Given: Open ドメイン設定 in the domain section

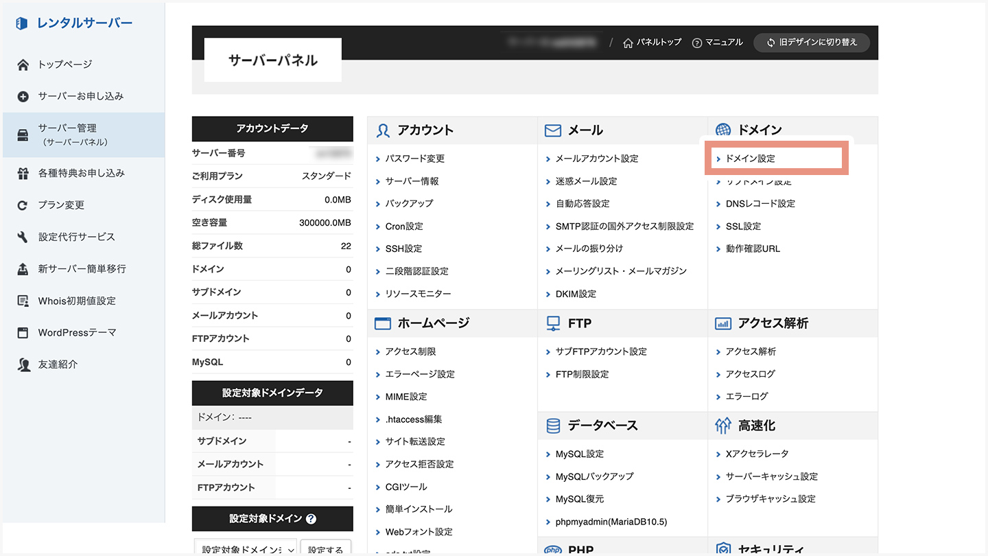Looking at the screenshot, I should pos(750,159).
